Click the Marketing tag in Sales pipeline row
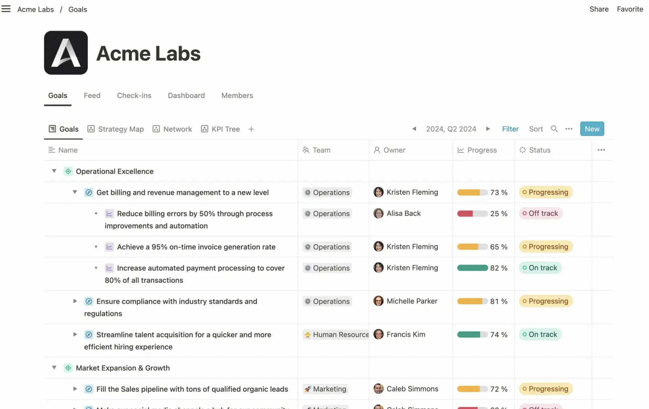Viewport: 649px width, 409px height. click(x=325, y=389)
